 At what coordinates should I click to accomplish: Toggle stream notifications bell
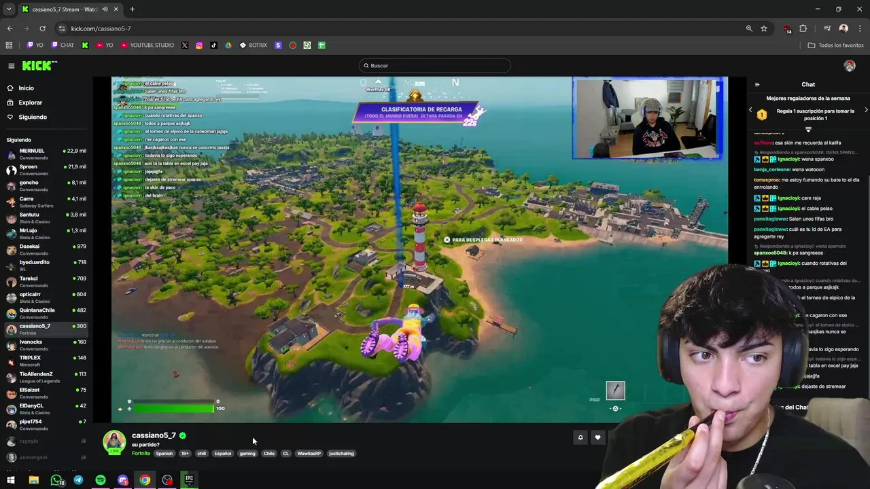click(580, 438)
